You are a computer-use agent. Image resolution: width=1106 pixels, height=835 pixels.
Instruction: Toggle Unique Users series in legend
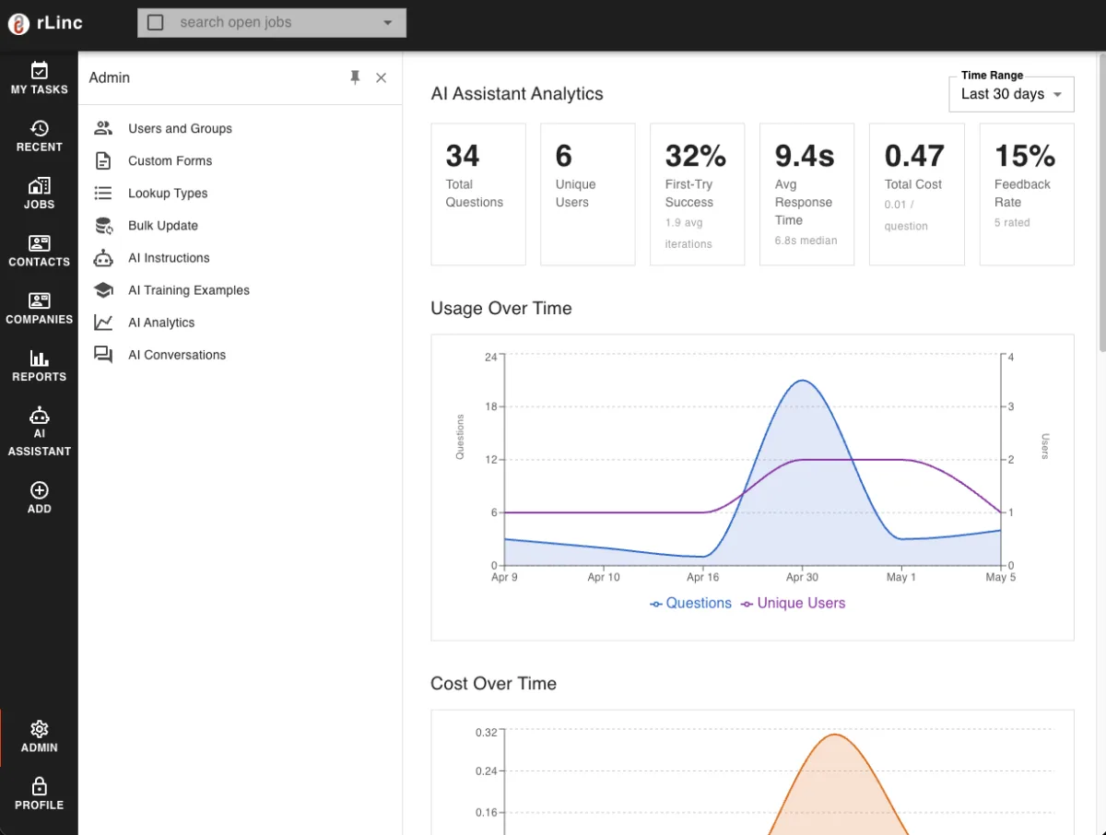[793, 603]
